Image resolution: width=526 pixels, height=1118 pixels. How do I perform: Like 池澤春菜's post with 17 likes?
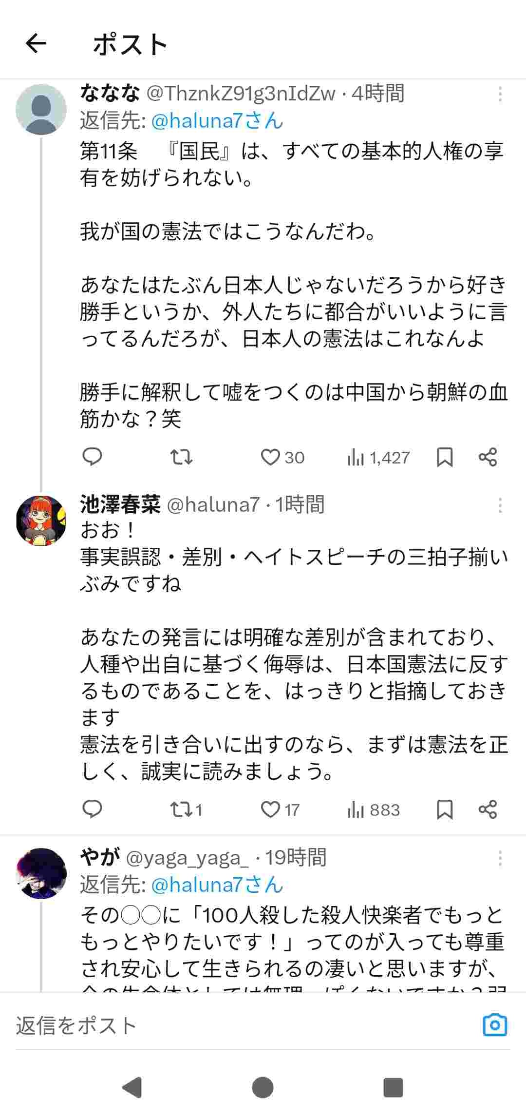270,810
